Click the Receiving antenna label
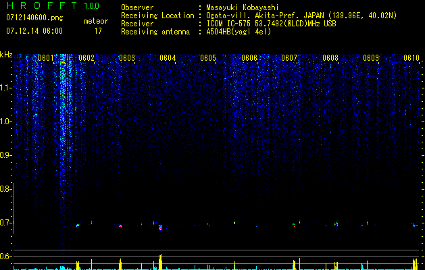This screenshot has height=270, width=425. [x=155, y=32]
